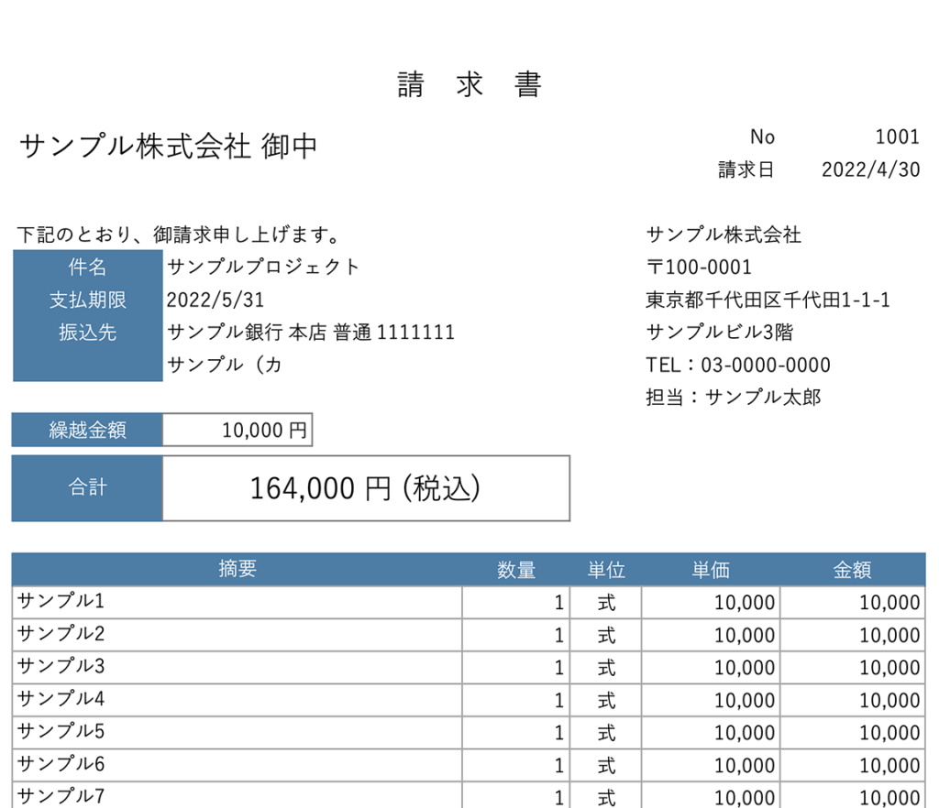Select the サンプル3 description cell

tap(238, 668)
